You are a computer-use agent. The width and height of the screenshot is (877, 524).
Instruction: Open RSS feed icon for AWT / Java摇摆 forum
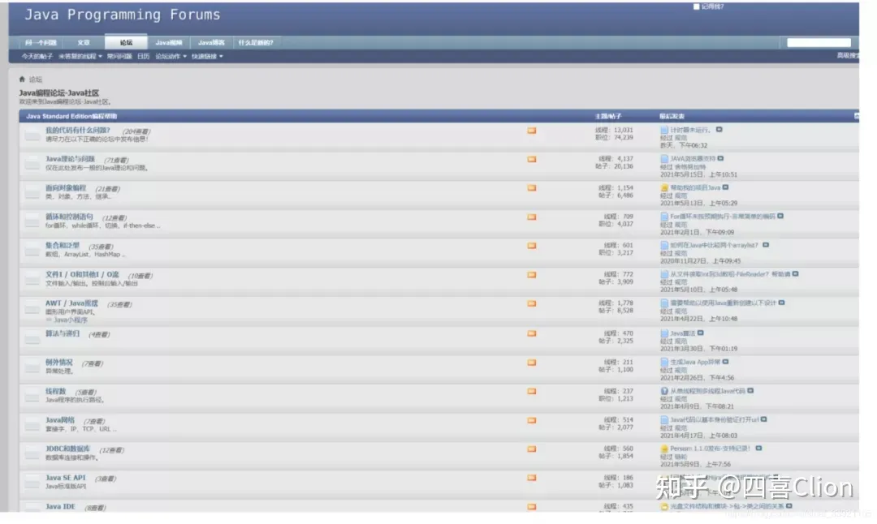click(x=531, y=304)
